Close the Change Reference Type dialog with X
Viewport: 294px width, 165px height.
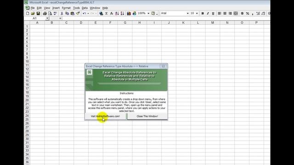(163, 66)
